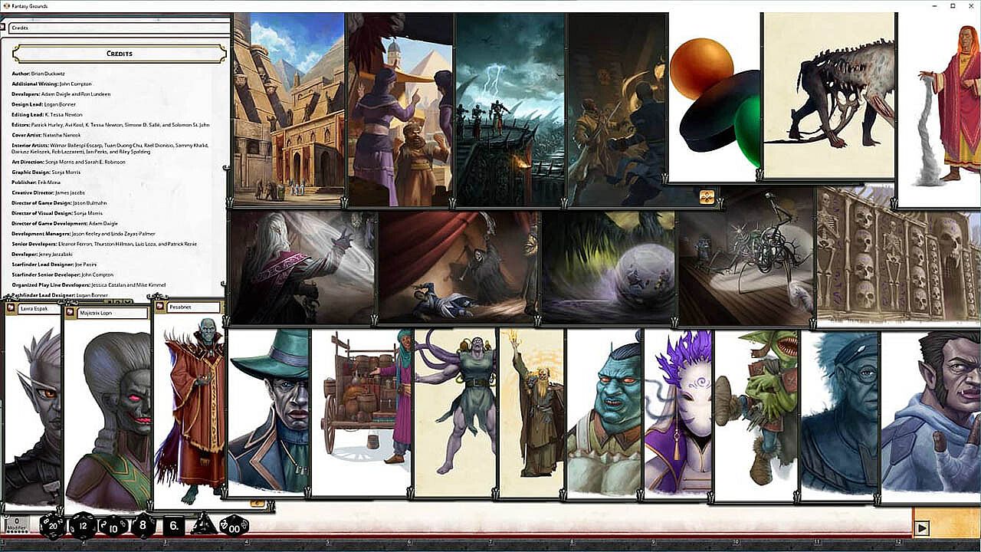Select the orange, black and green shields image
The height and width of the screenshot is (552, 981).
[x=714, y=97]
